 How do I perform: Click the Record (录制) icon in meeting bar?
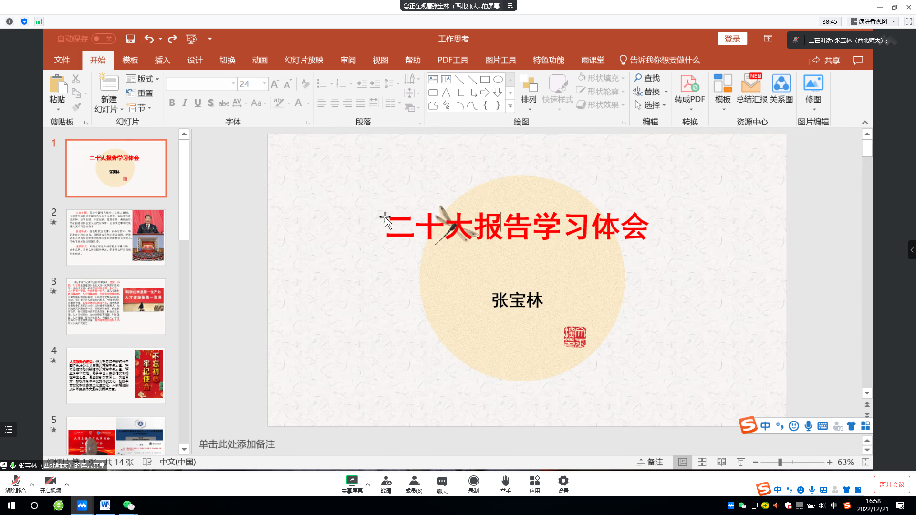pyautogui.click(x=473, y=481)
